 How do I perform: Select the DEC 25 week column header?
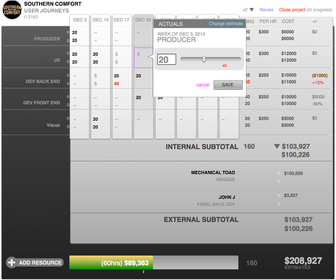click(143, 20)
